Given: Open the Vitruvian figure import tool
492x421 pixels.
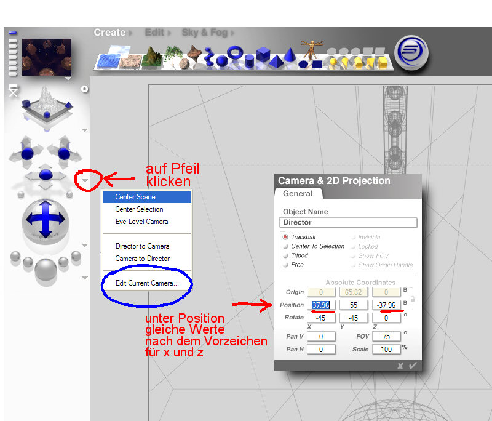Looking at the screenshot, I should coord(311,49).
